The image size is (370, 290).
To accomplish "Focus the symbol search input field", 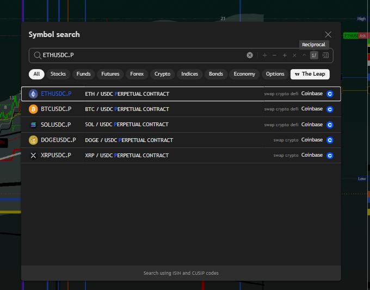I will (x=141, y=55).
